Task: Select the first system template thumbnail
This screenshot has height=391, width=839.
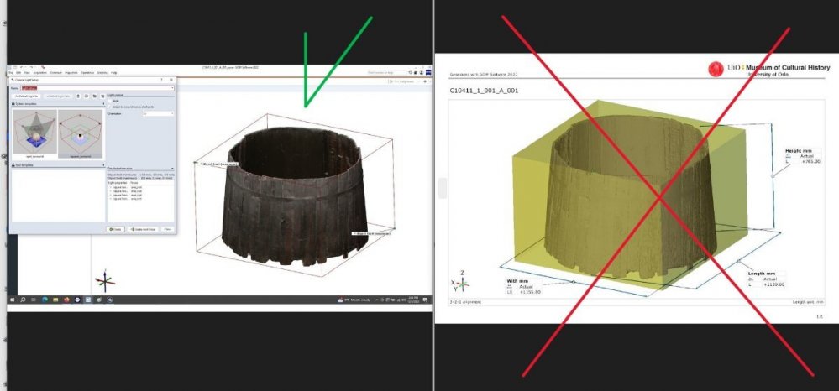Action: [34, 133]
